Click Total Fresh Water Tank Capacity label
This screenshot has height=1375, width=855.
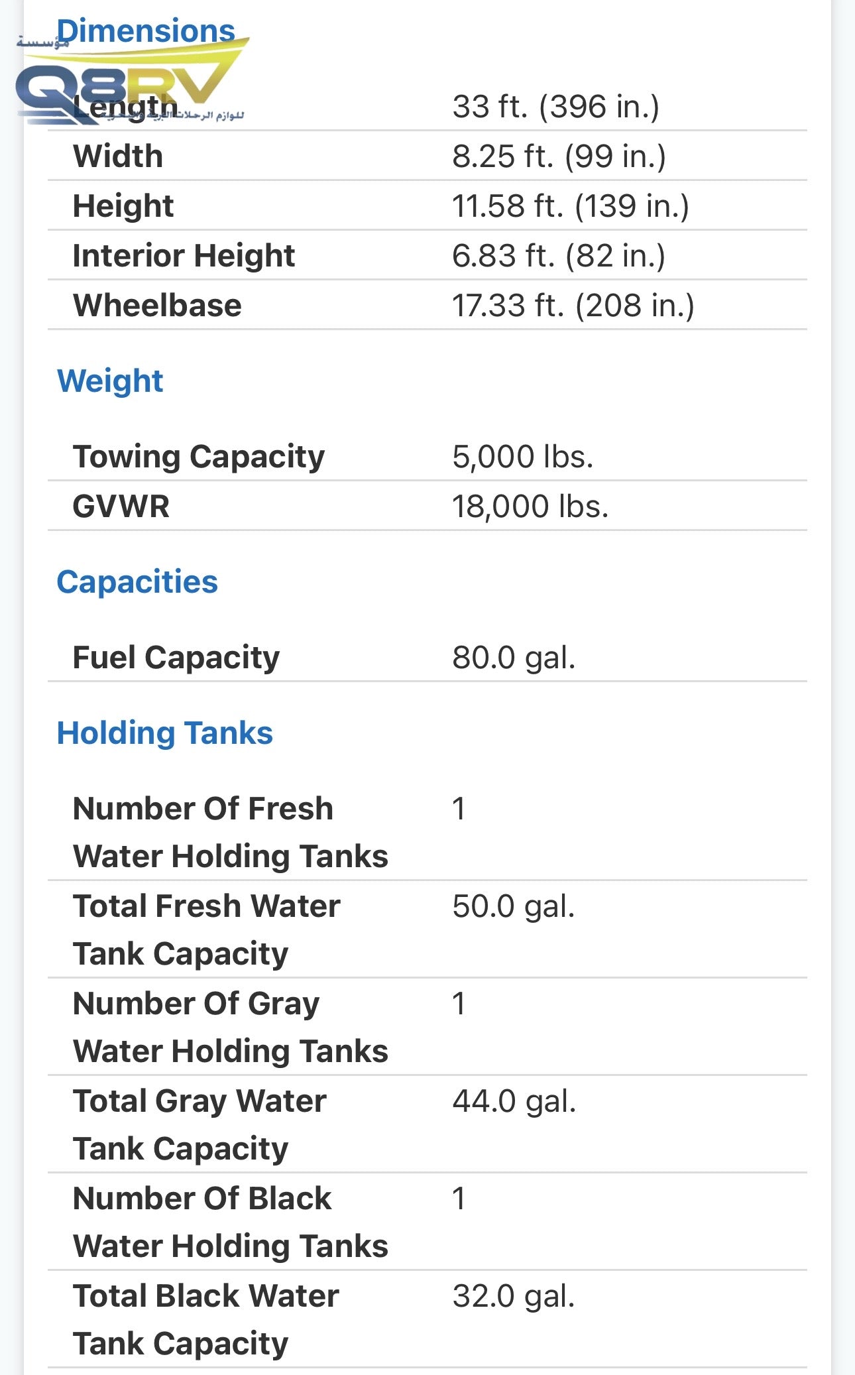coord(206,929)
